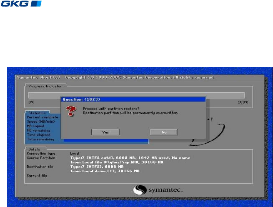Click the 'Current file' label
This screenshot has height=207, width=273.
tap(37, 176)
